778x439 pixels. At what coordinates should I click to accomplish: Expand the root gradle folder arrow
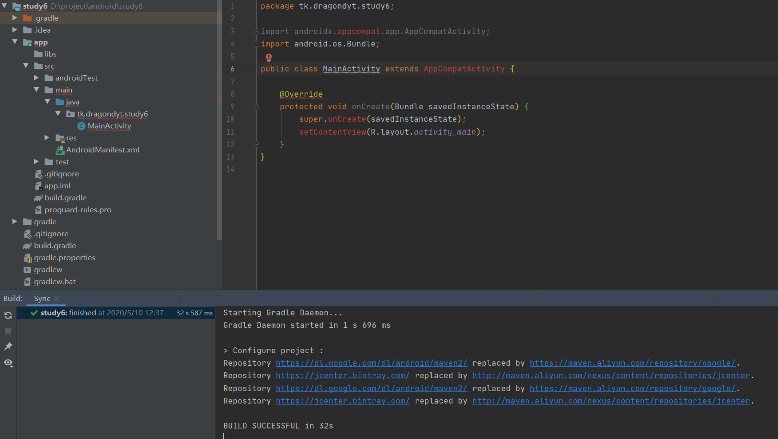point(15,221)
